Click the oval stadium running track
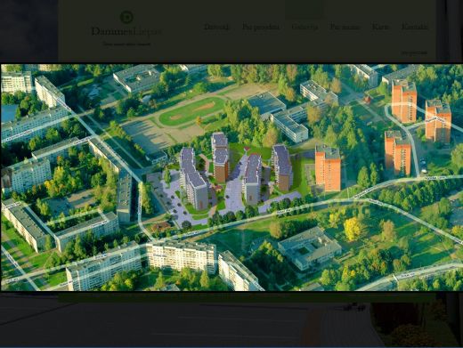 click(x=191, y=111)
